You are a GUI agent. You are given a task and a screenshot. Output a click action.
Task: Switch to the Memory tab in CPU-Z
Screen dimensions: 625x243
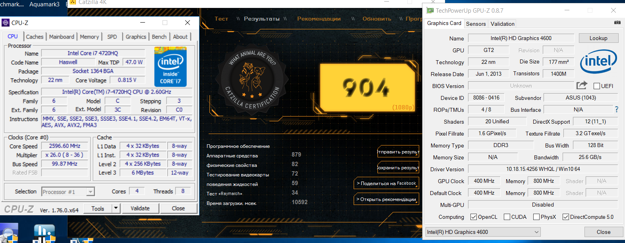pyautogui.click(x=89, y=36)
